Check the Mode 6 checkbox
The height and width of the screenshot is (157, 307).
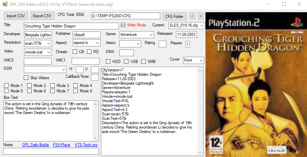coord(29,91)
